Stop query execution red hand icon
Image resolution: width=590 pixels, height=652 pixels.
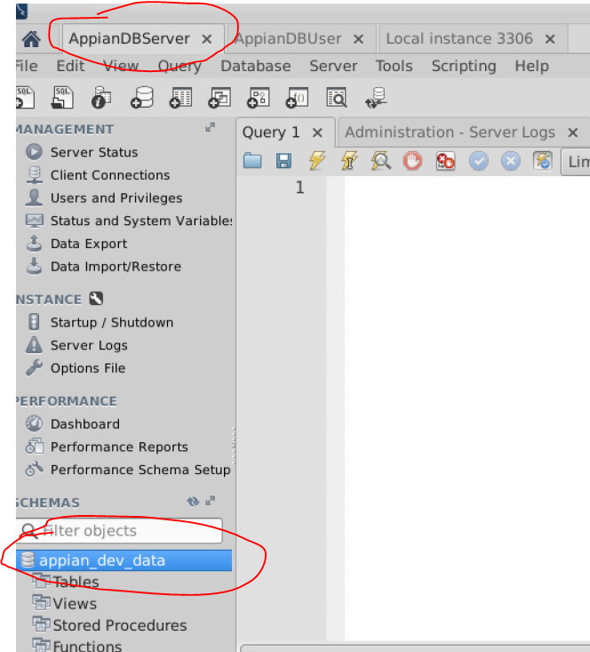pyautogui.click(x=412, y=160)
